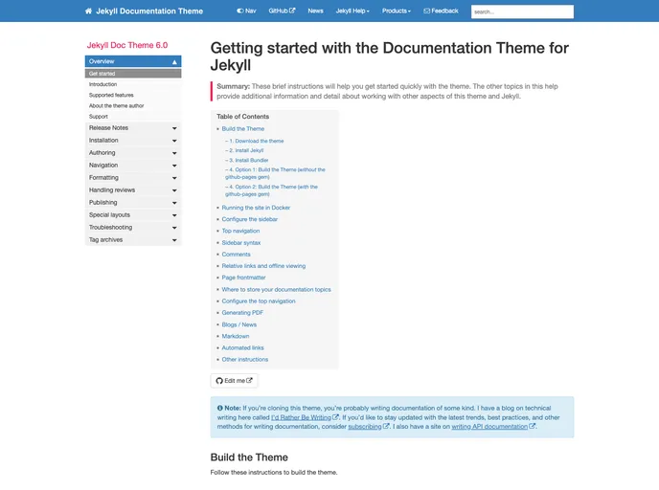Jump to Sidebar syntax section
Screen dimensions: 659x490
pyautogui.click(x=241, y=243)
